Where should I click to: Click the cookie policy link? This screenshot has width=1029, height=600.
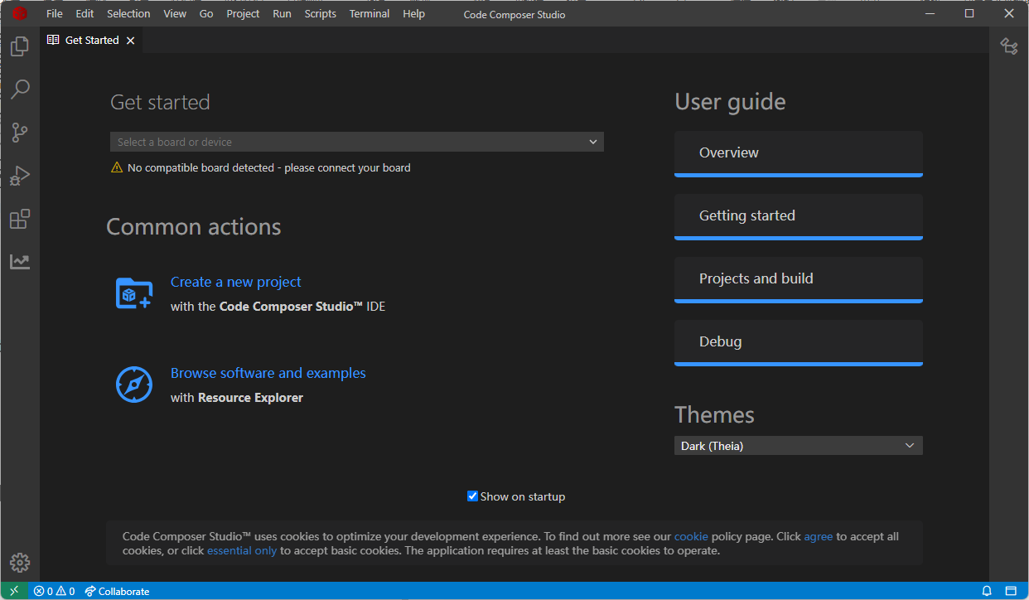pyautogui.click(x=691, y=536)
